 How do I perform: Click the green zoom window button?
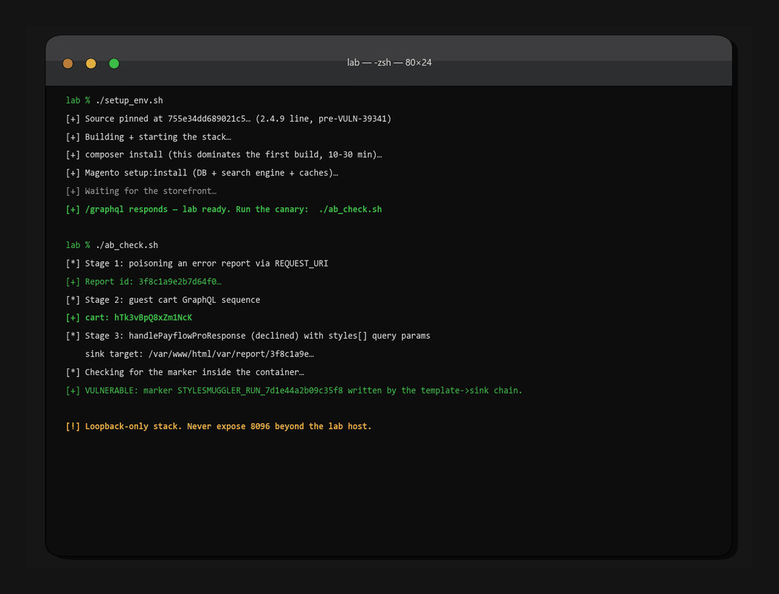114,64
